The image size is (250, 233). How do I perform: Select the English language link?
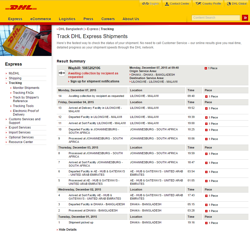[x=154, y=4]
